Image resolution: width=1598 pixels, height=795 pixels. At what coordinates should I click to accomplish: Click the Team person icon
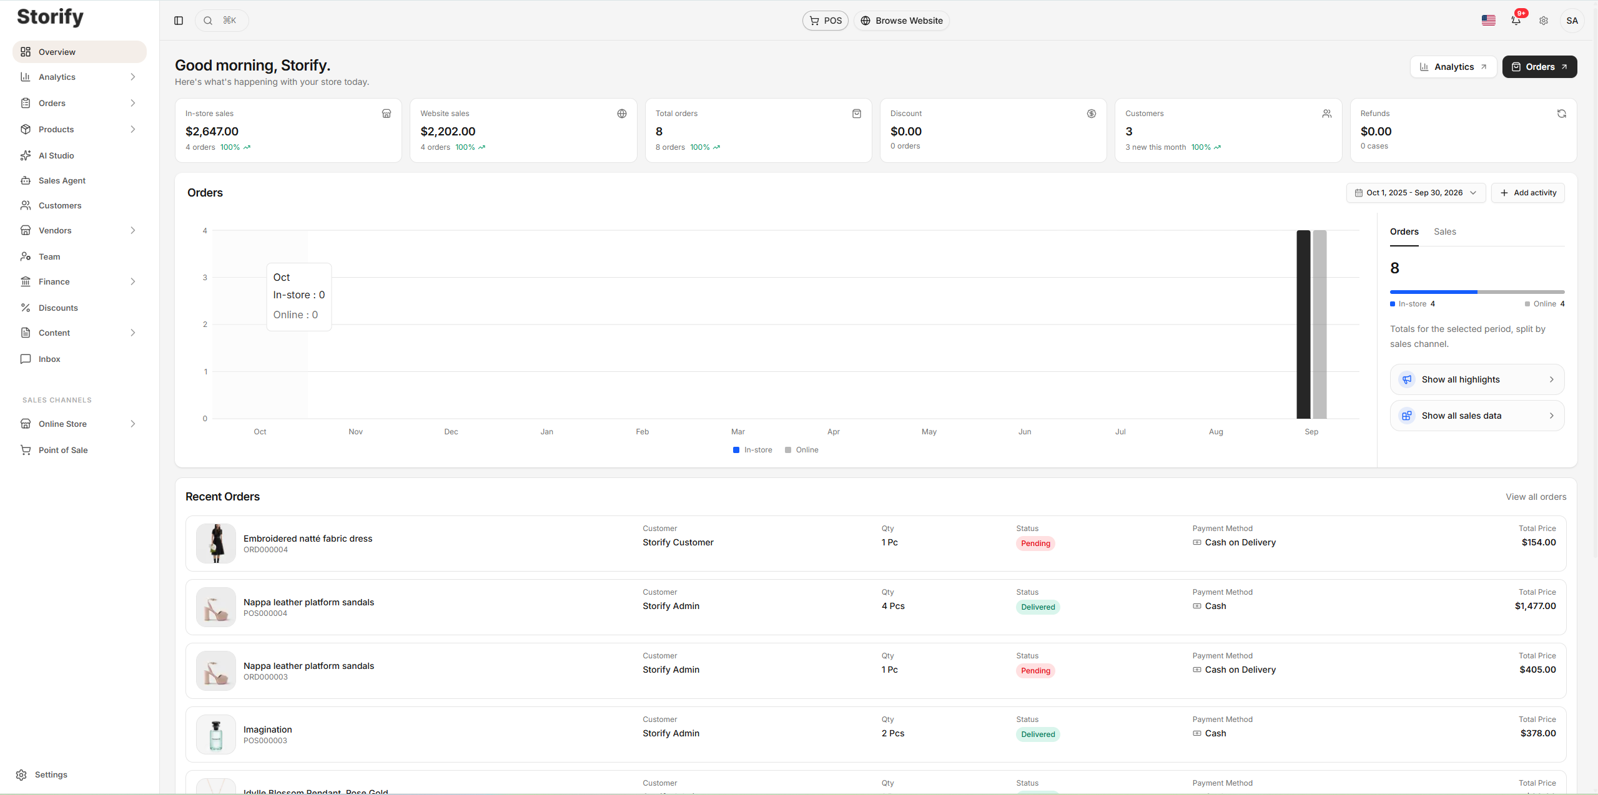26,256
